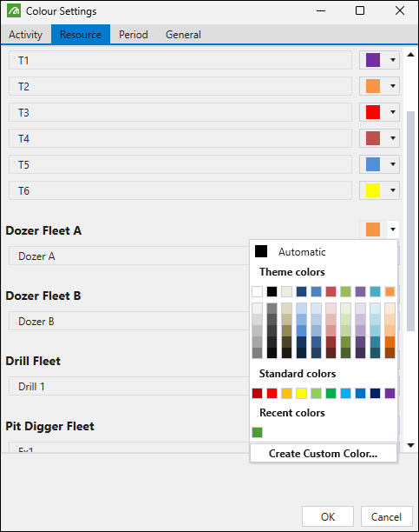
Task: Click the scrollbar down arrow
Action: coord(410,445)
